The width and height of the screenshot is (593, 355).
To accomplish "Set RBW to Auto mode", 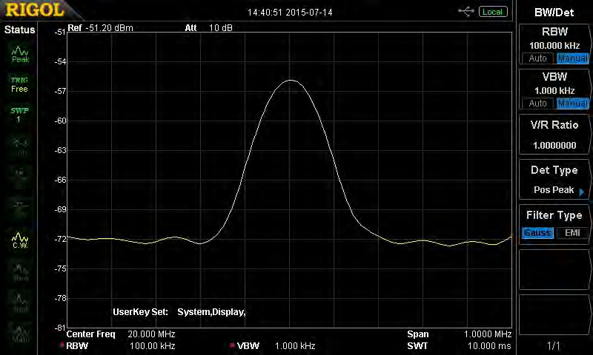I will tap(537, 58).
